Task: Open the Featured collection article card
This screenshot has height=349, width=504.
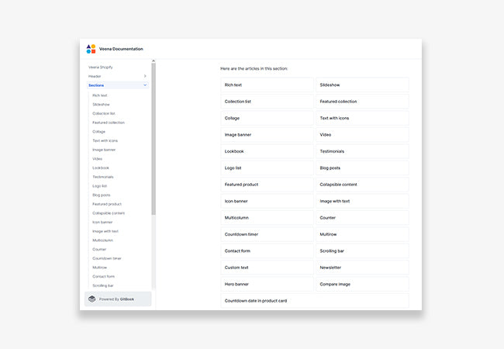Action: pyautogui.click(x=362, y=102)
